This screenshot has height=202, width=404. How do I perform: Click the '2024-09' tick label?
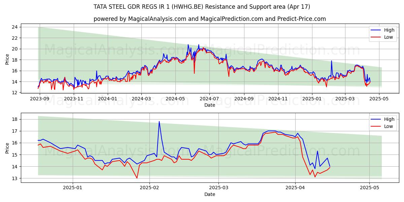pos(244,99)
